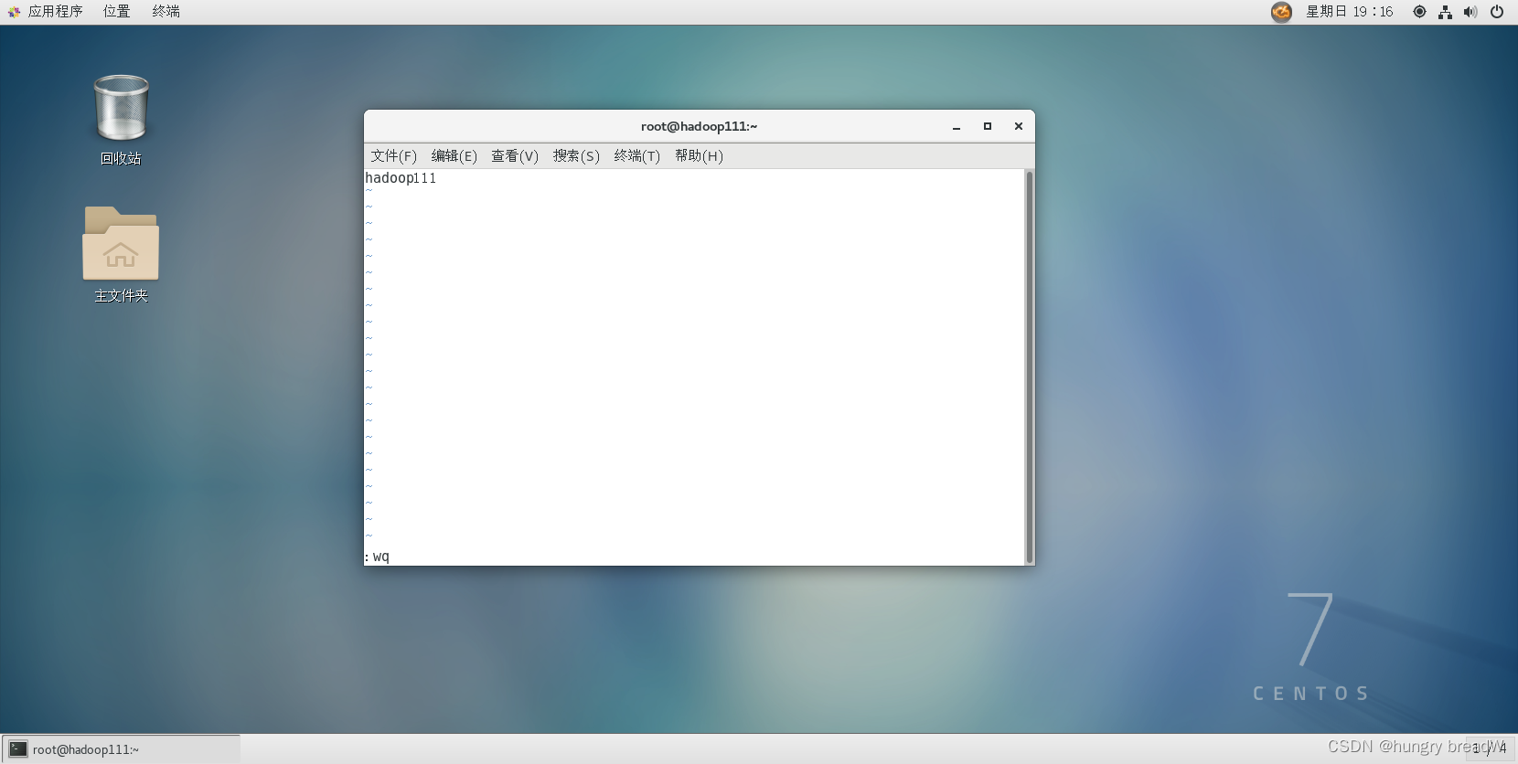
Task: Maximize the terminal window
Action: [x=988, y=126]
